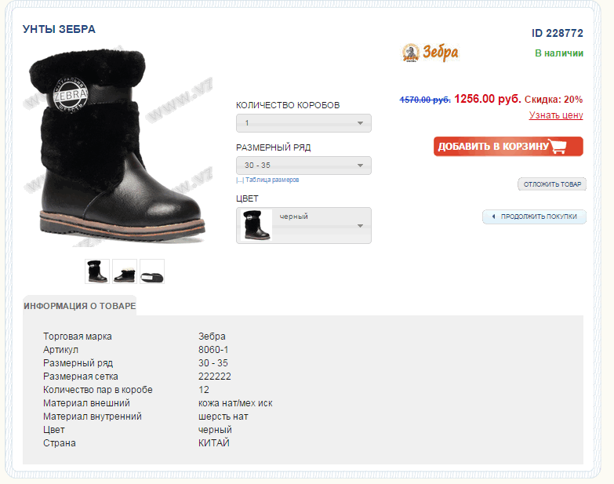Click the Зебра brand logo
This screenshot has height=484, width=614.
coord(430,53)
